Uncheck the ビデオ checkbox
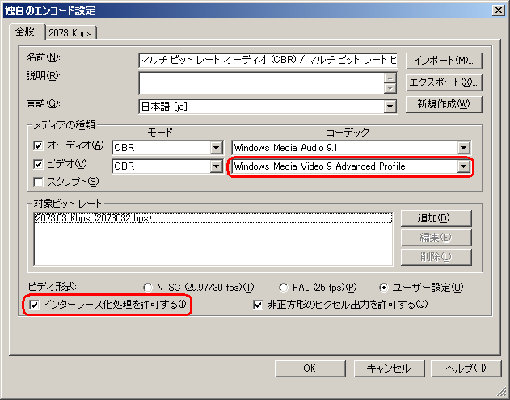 point(38,164)
